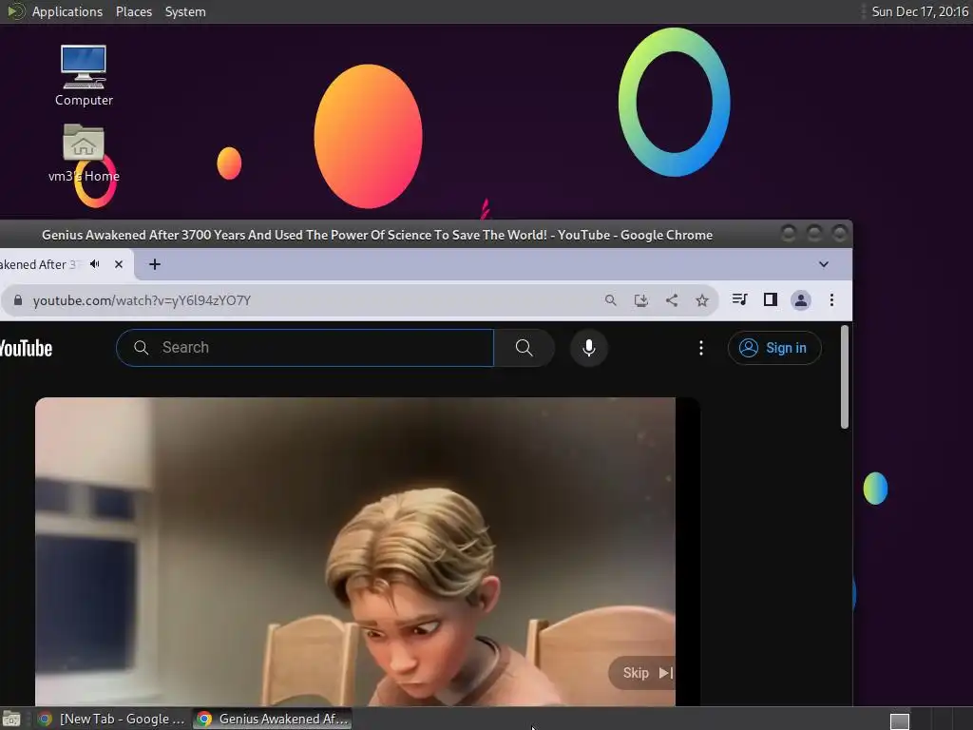Open the System menu

[185, 11]
